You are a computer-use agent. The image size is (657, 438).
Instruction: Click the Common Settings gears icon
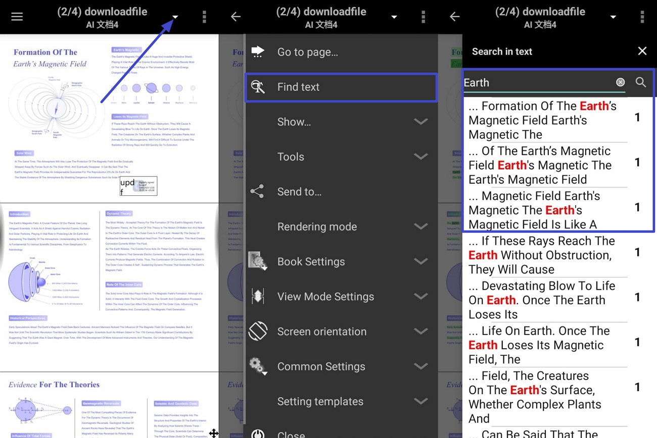258,366
